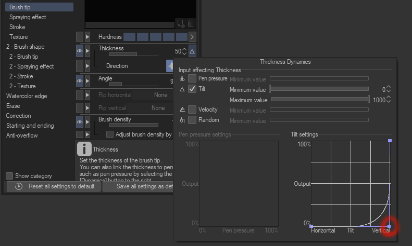Check Adjust brush density by checkbox
Image resolution: width=412 pixels, height=246 pixels.
tap(110, 134)
